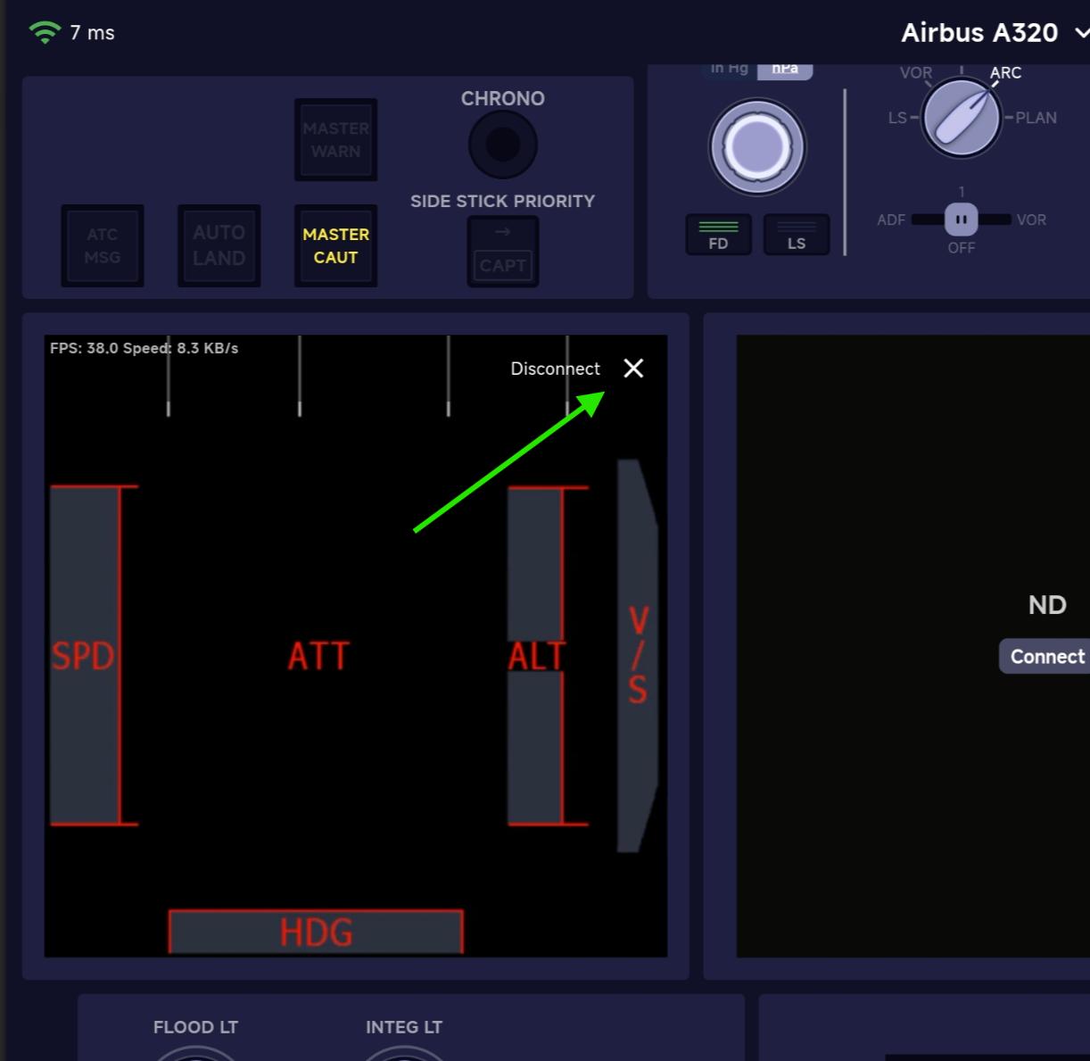Push the round CHRONO button
1090x1061 pixels.
[x=502, y=145]
